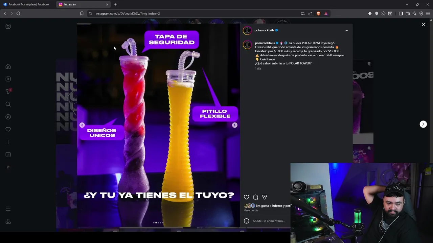Click polarcocktails avatar beside caption
The width and height of the screenshot is (433, 243).
click(x=247, y=45)
